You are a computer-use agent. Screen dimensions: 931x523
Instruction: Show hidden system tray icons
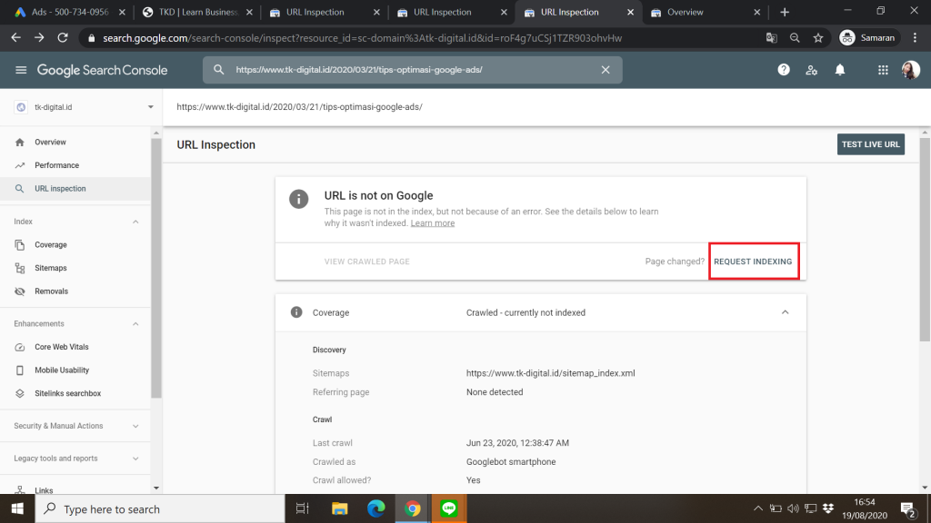click(x=757, y=508)
